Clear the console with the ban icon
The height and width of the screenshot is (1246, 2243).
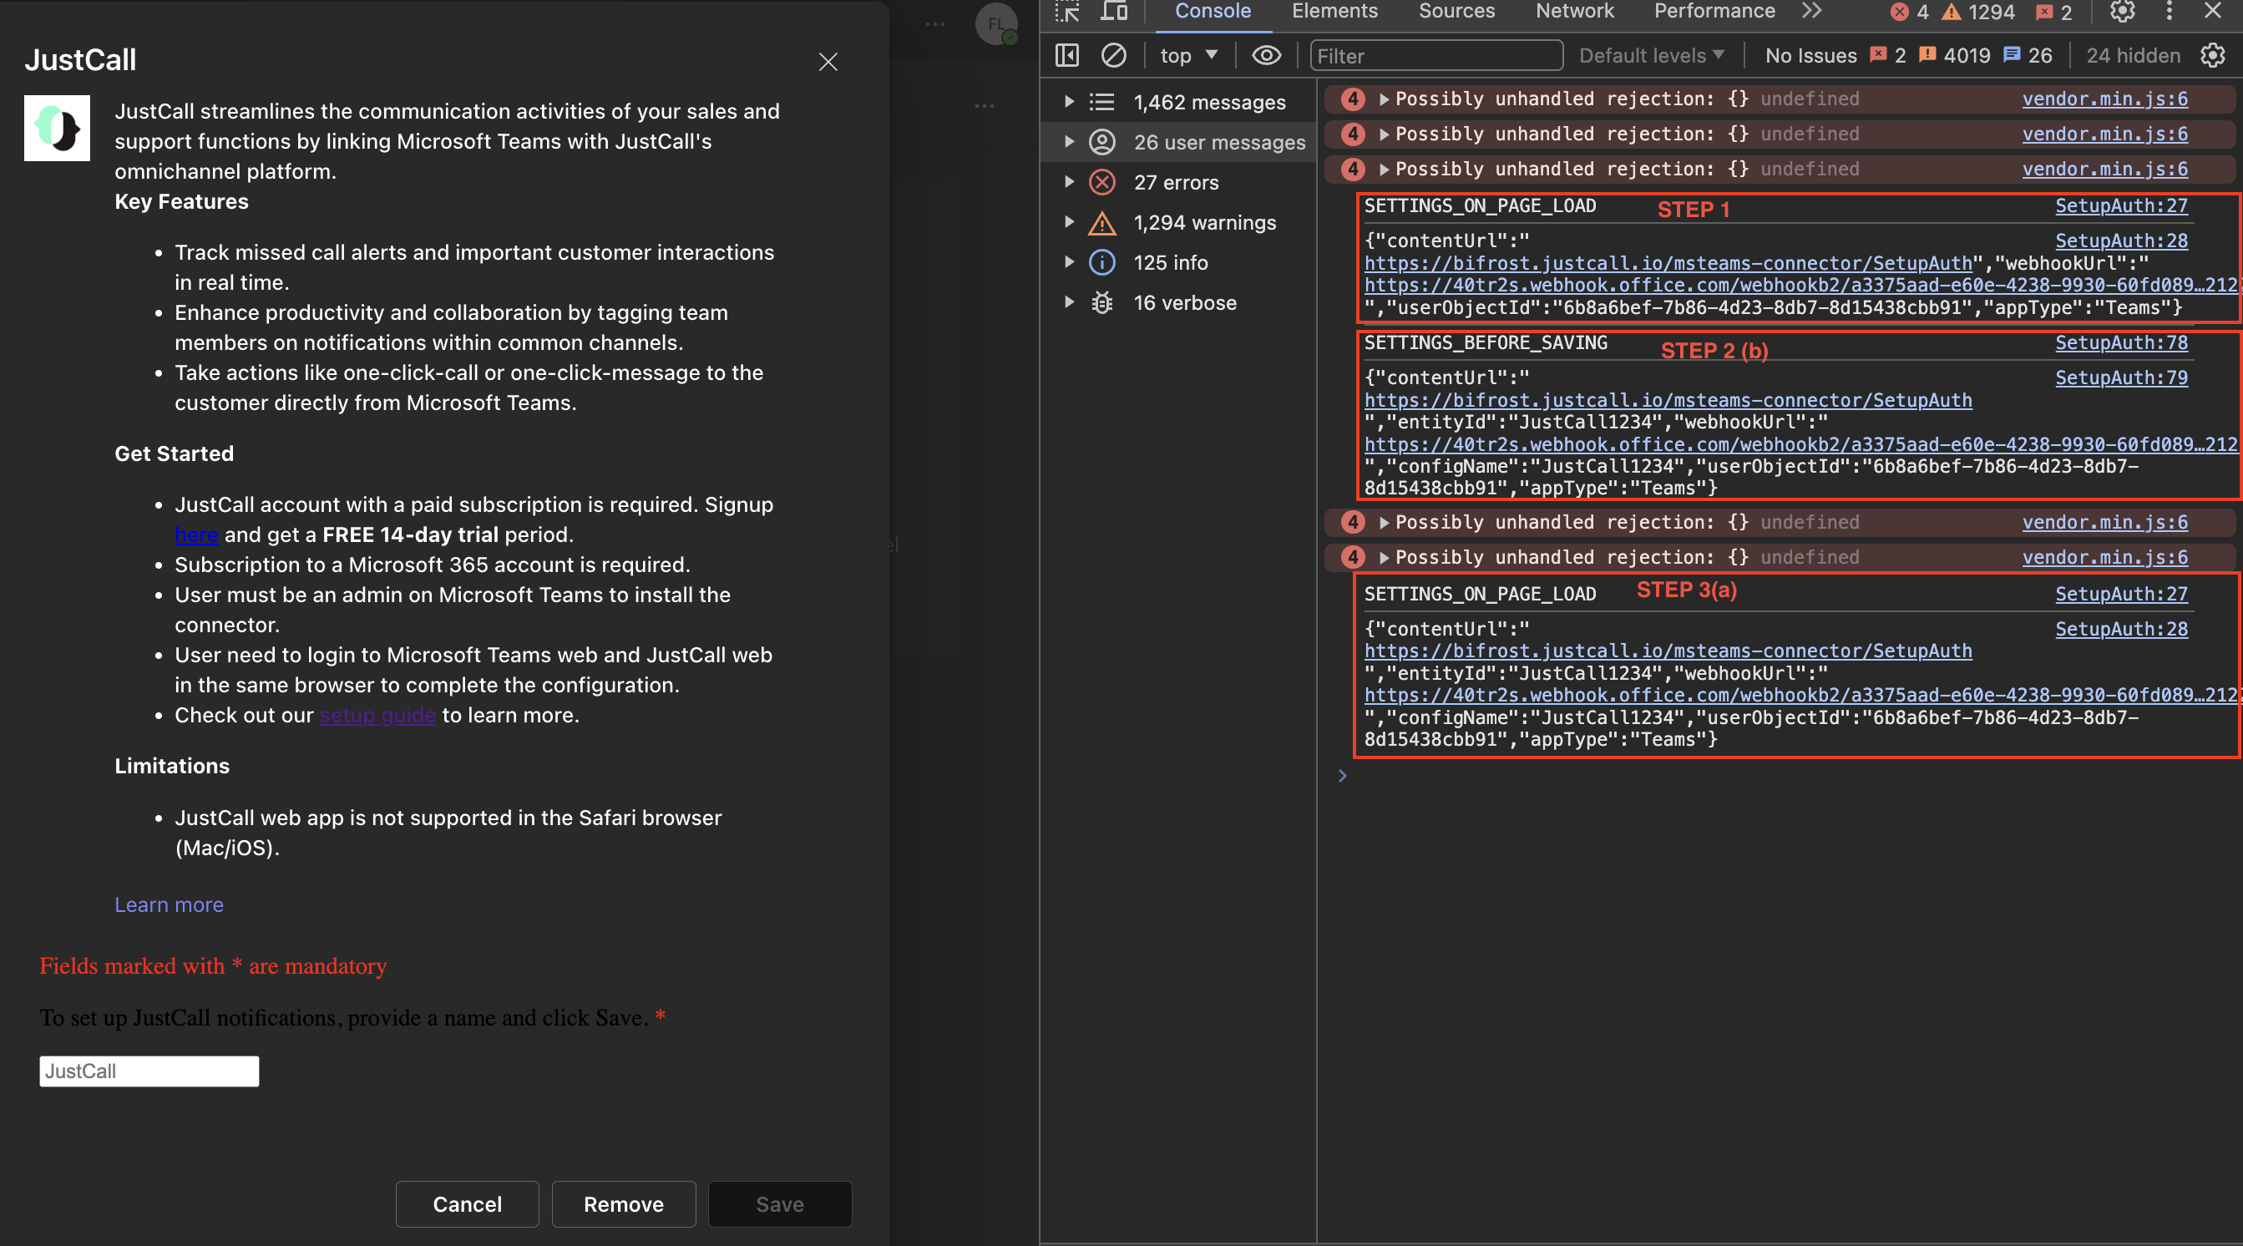coord(1114,56)
